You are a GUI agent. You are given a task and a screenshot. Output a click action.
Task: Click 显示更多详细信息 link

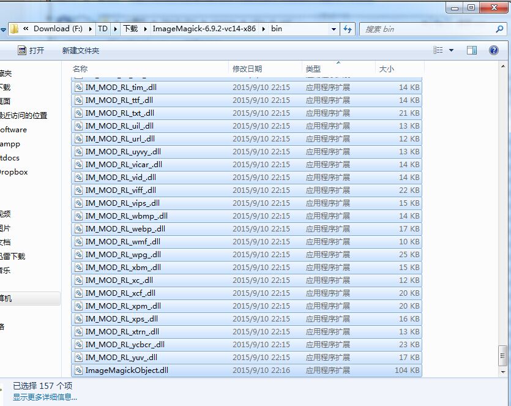click(45, 397)
